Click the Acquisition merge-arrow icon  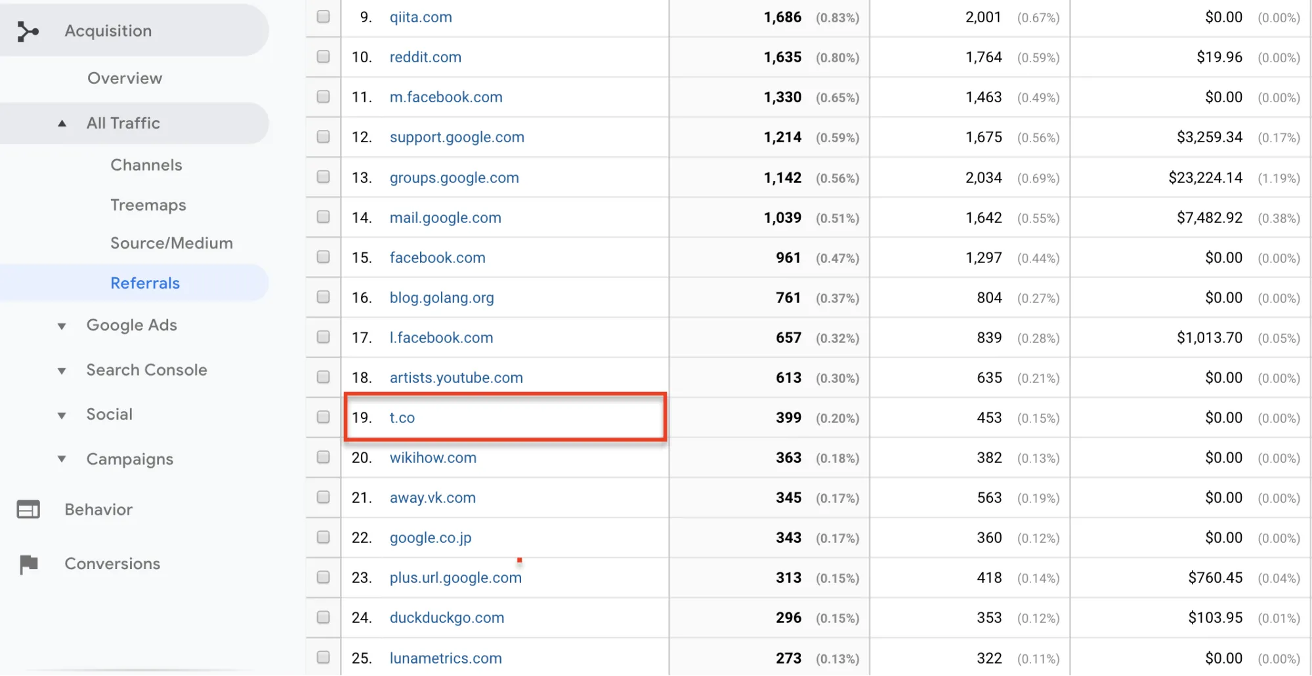pyautogui.click(x=28, y=31)
